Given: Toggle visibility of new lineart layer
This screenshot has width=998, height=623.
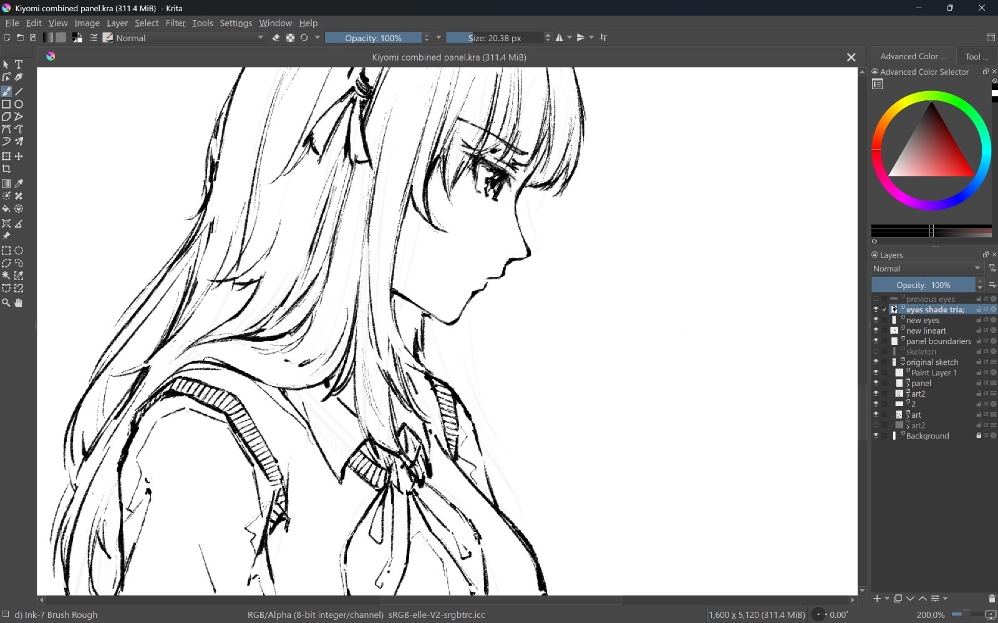Looking at the screenshot, I should 876,331.
